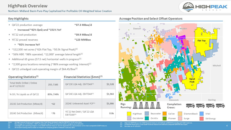Click the rightmost oil rig icon
The height and width of the screenshot is (130, 231).
pyautogui.click(x=158, y=105)
